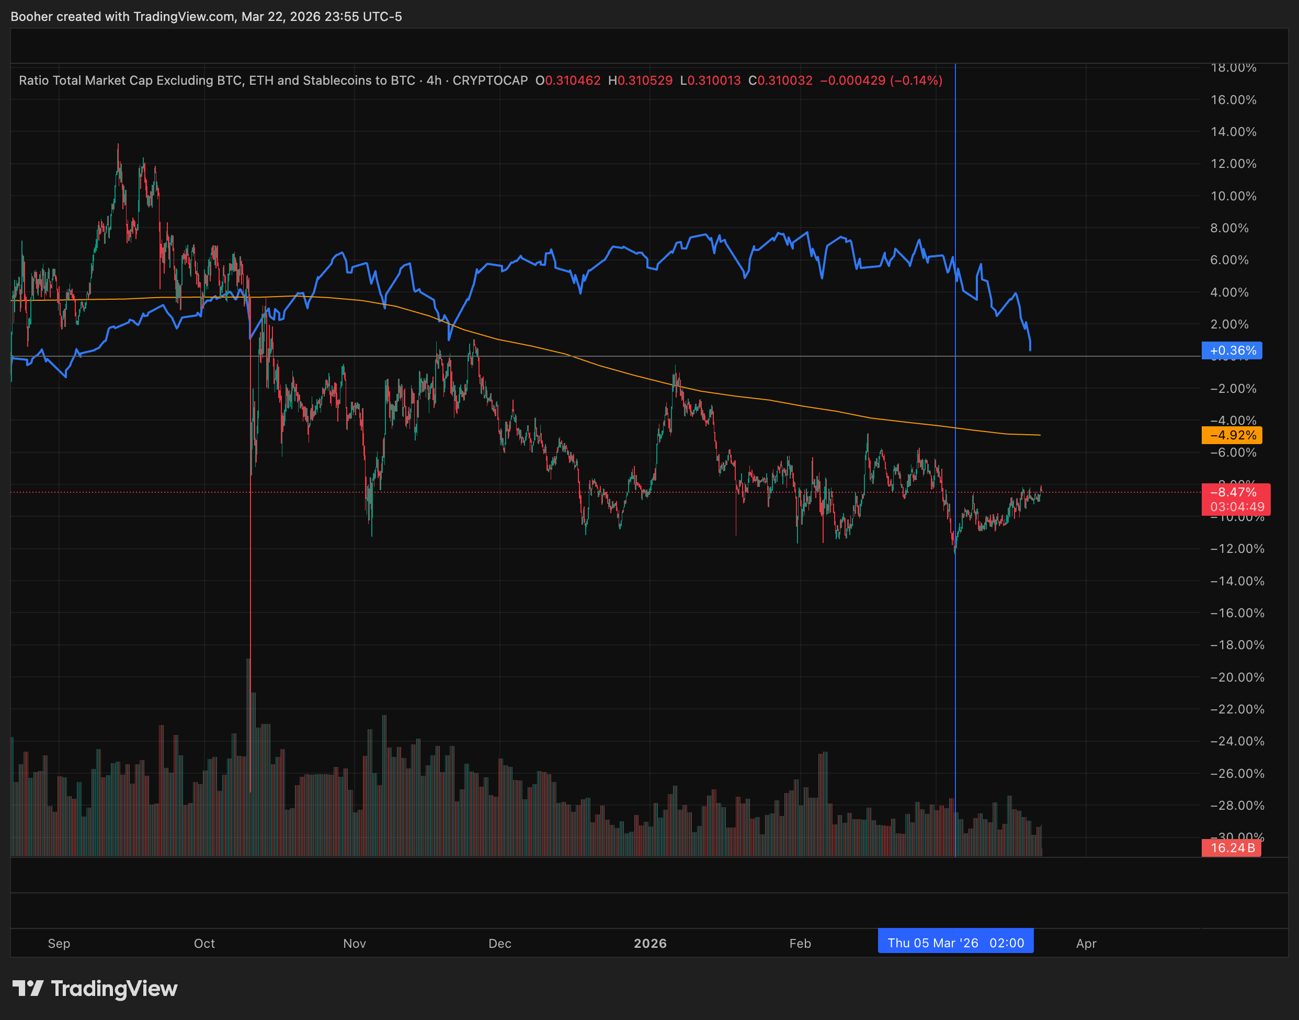Click the CRYPTOCAP exchange text in legend
Viewport: 1299px width, 1020px height.
point(489,80)
